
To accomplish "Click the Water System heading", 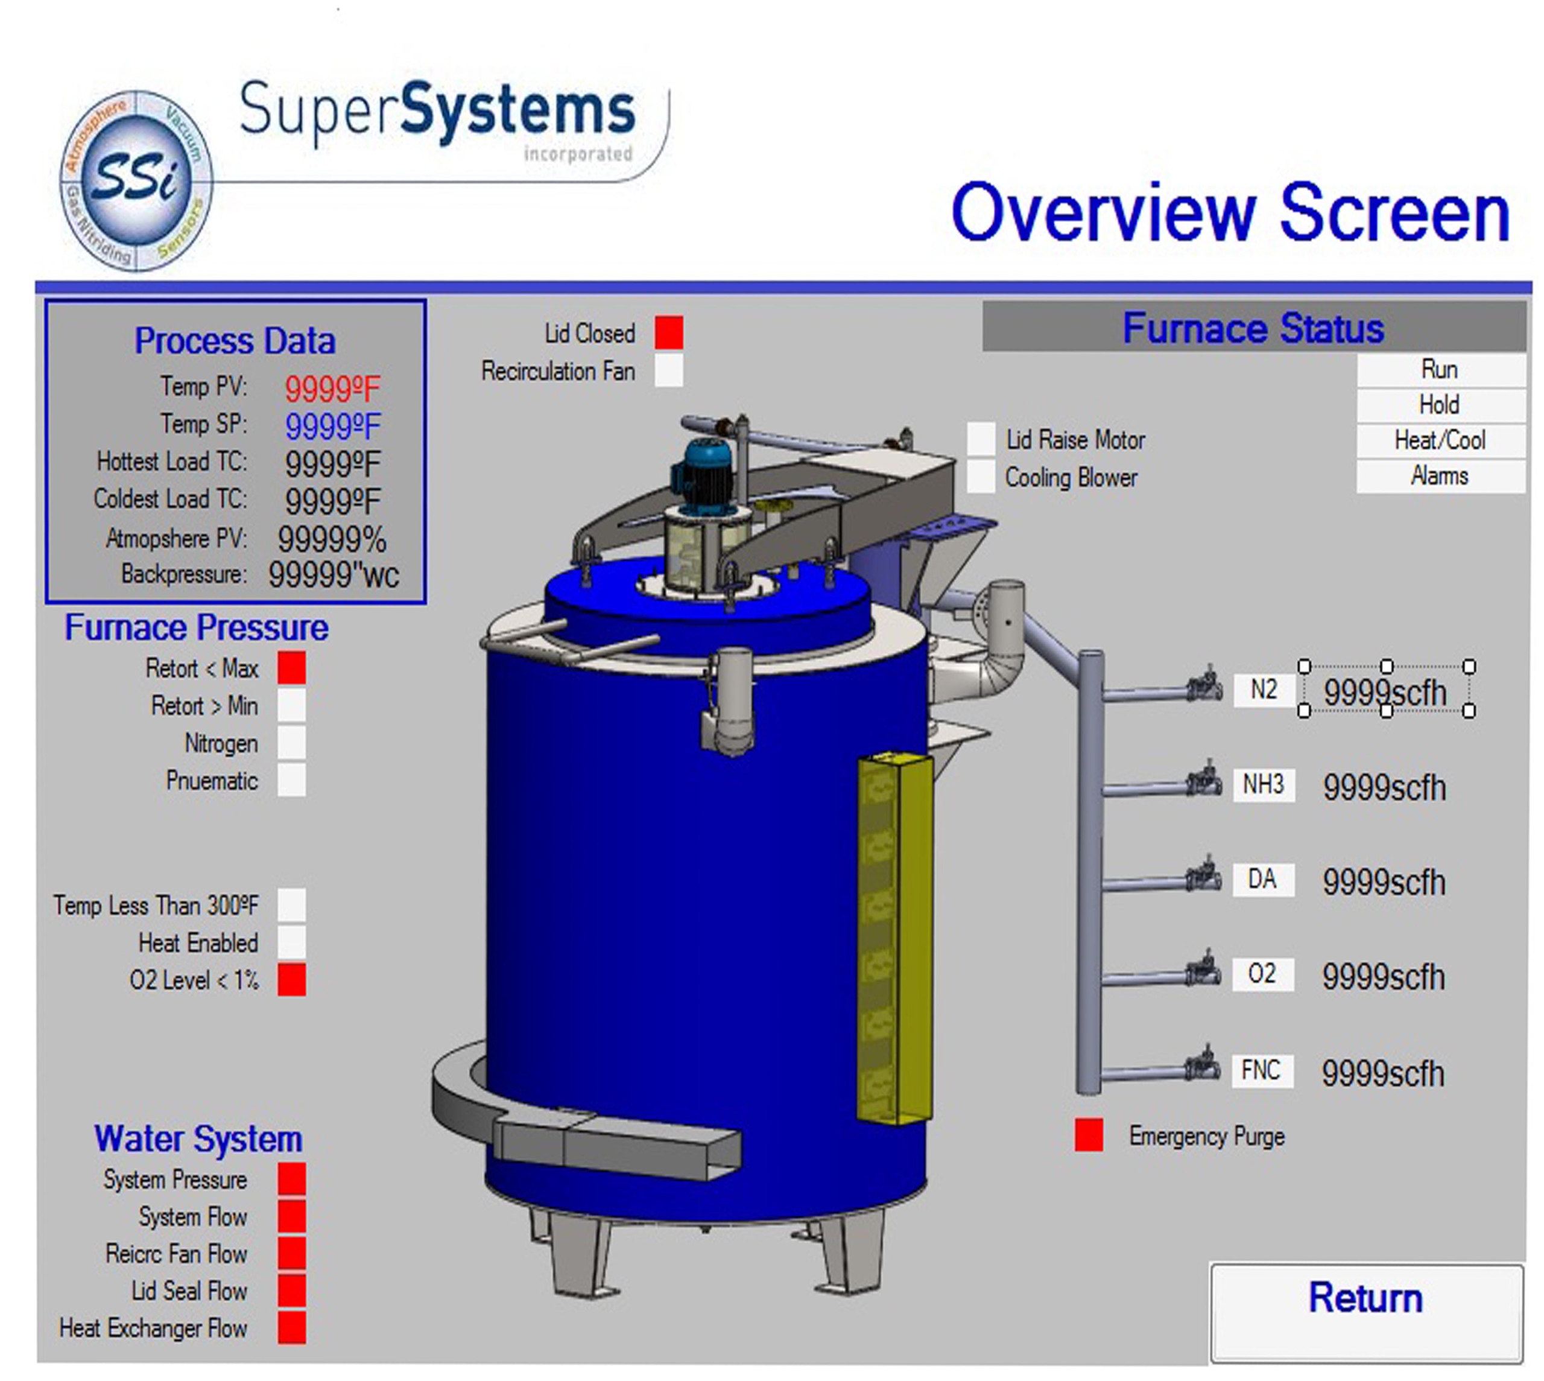I will point(198,1139).
